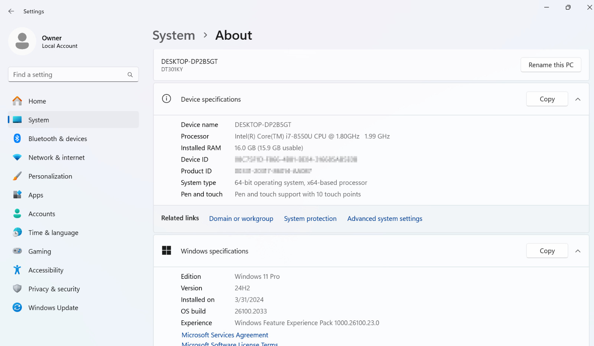Click OS build 26100.2033 value
The image size is (594, 346).
(251, 311)
